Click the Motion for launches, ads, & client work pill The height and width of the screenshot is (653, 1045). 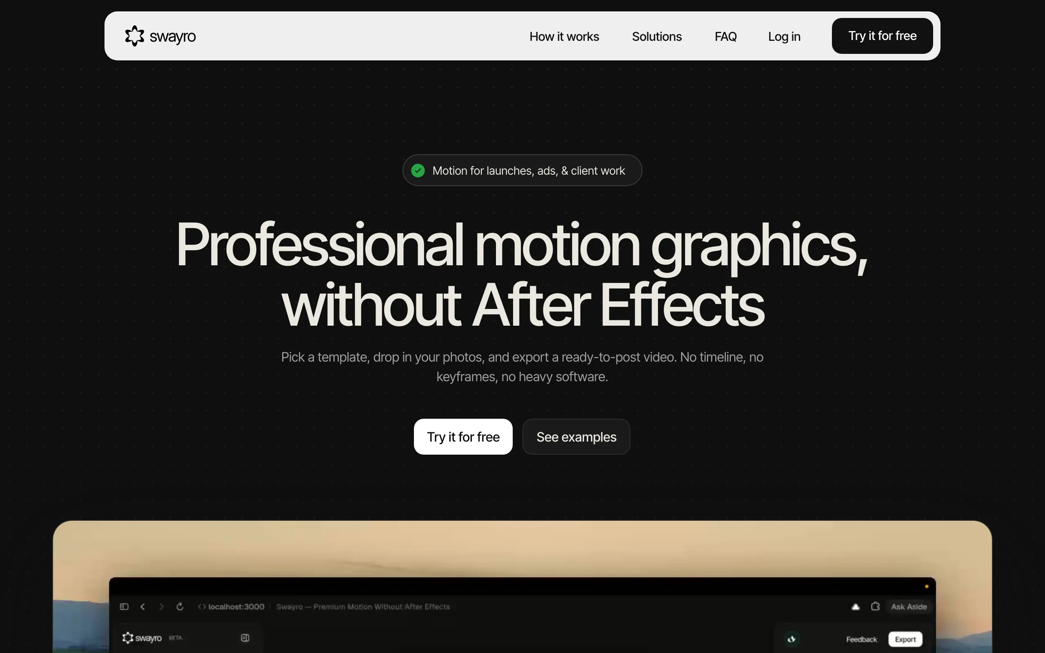[x=522, y=170]
